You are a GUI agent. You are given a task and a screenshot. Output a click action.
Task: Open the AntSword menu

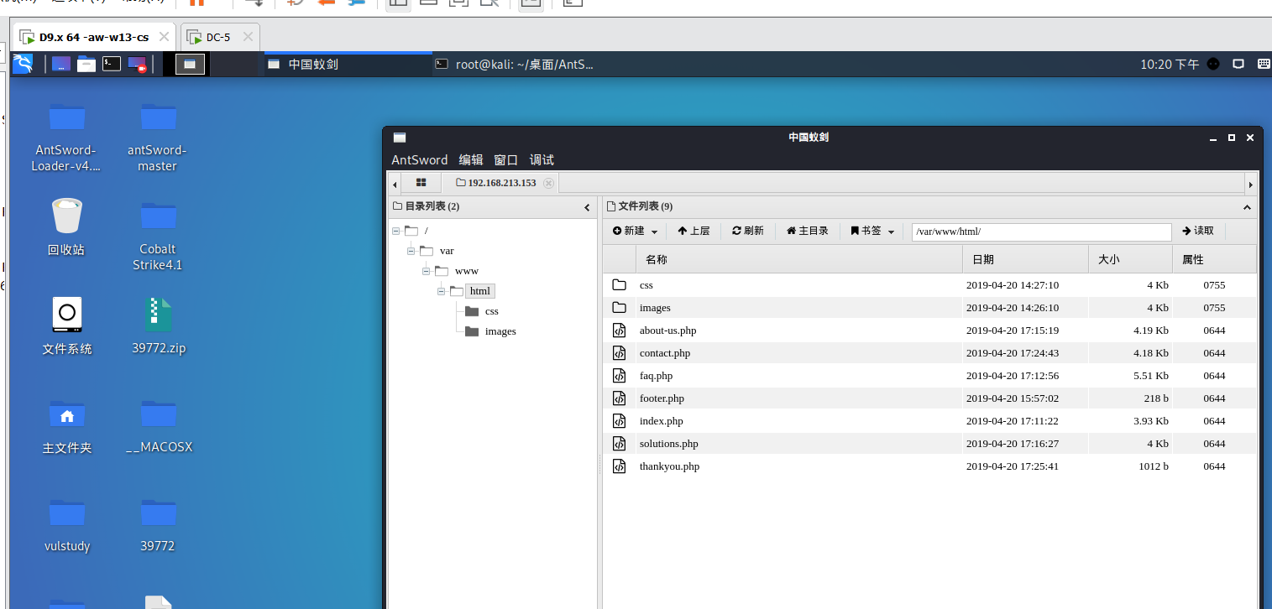tap(419, 159)
